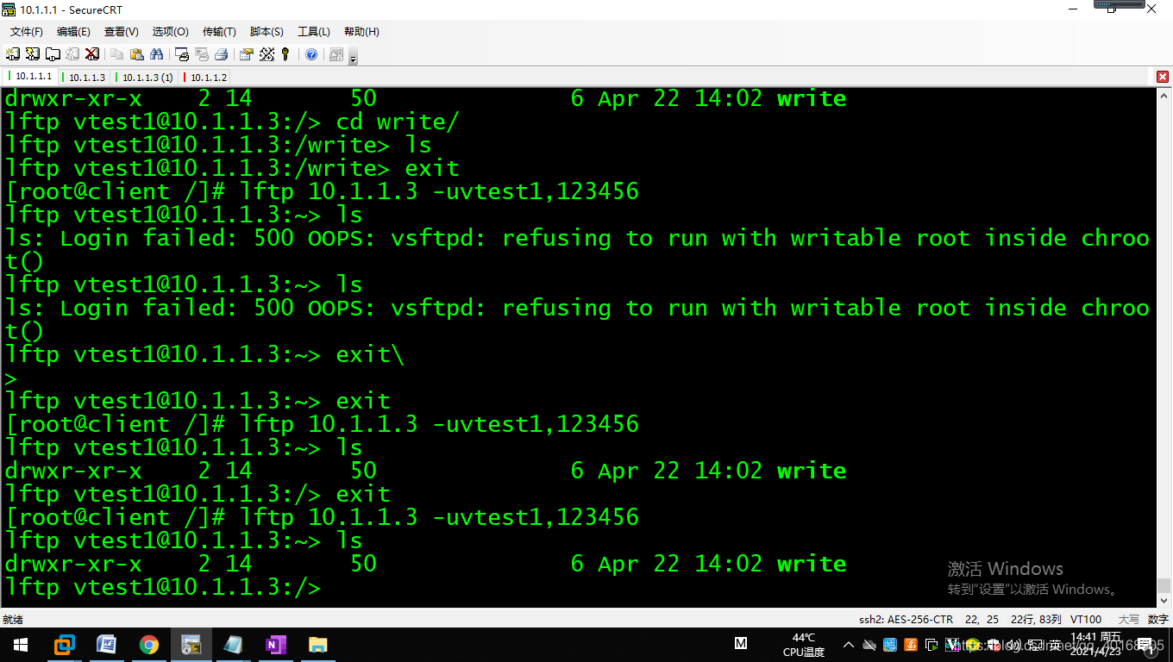Open the 编辑(E) menu

click(x=73, y=32)
